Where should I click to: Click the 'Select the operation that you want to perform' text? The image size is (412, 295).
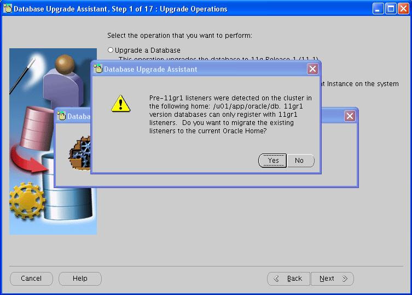pos(179,35)
